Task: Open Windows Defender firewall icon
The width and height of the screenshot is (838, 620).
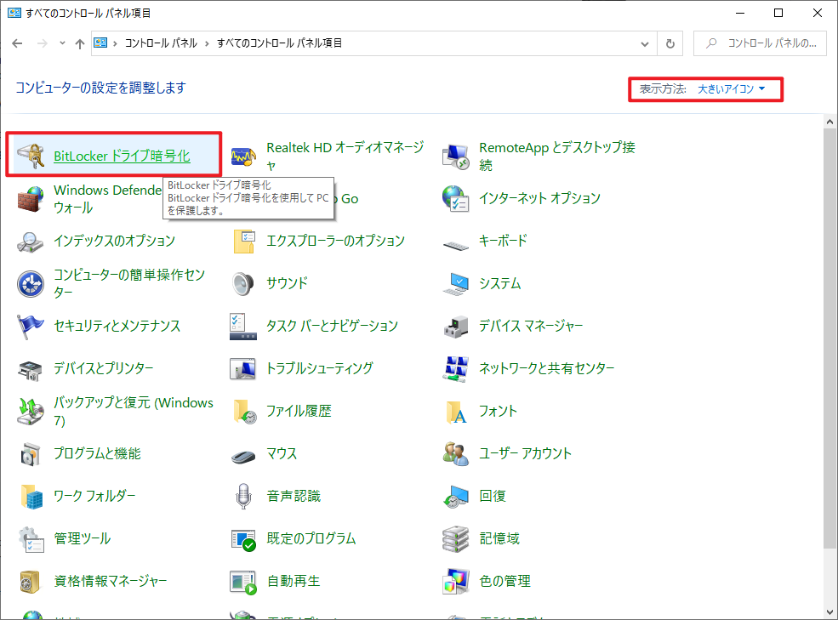Action: pyautogui.click(x=31, y=199)
